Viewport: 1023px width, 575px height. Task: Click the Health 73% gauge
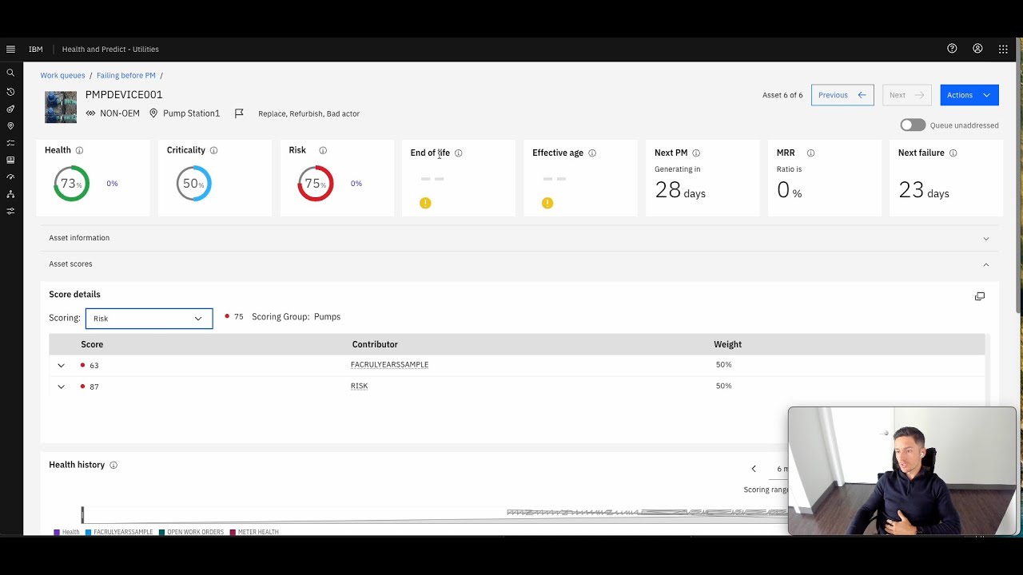point(71,184)
